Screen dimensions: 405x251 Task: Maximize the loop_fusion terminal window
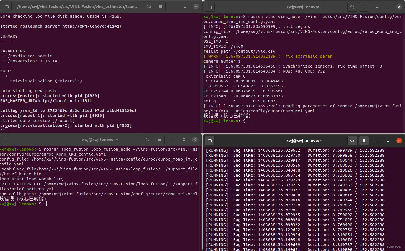point(184,140)
